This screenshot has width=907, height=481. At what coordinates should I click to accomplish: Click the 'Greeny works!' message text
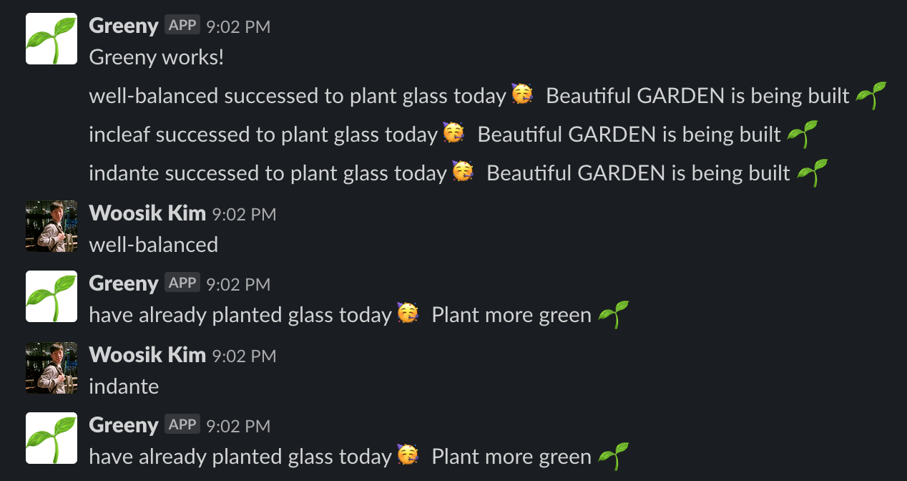[x=156, y=57]
